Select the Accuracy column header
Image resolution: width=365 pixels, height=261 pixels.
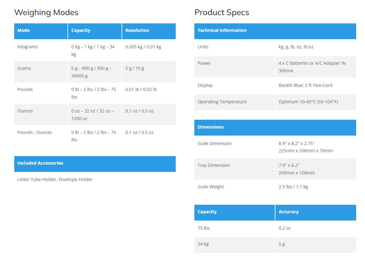point(288,212)
